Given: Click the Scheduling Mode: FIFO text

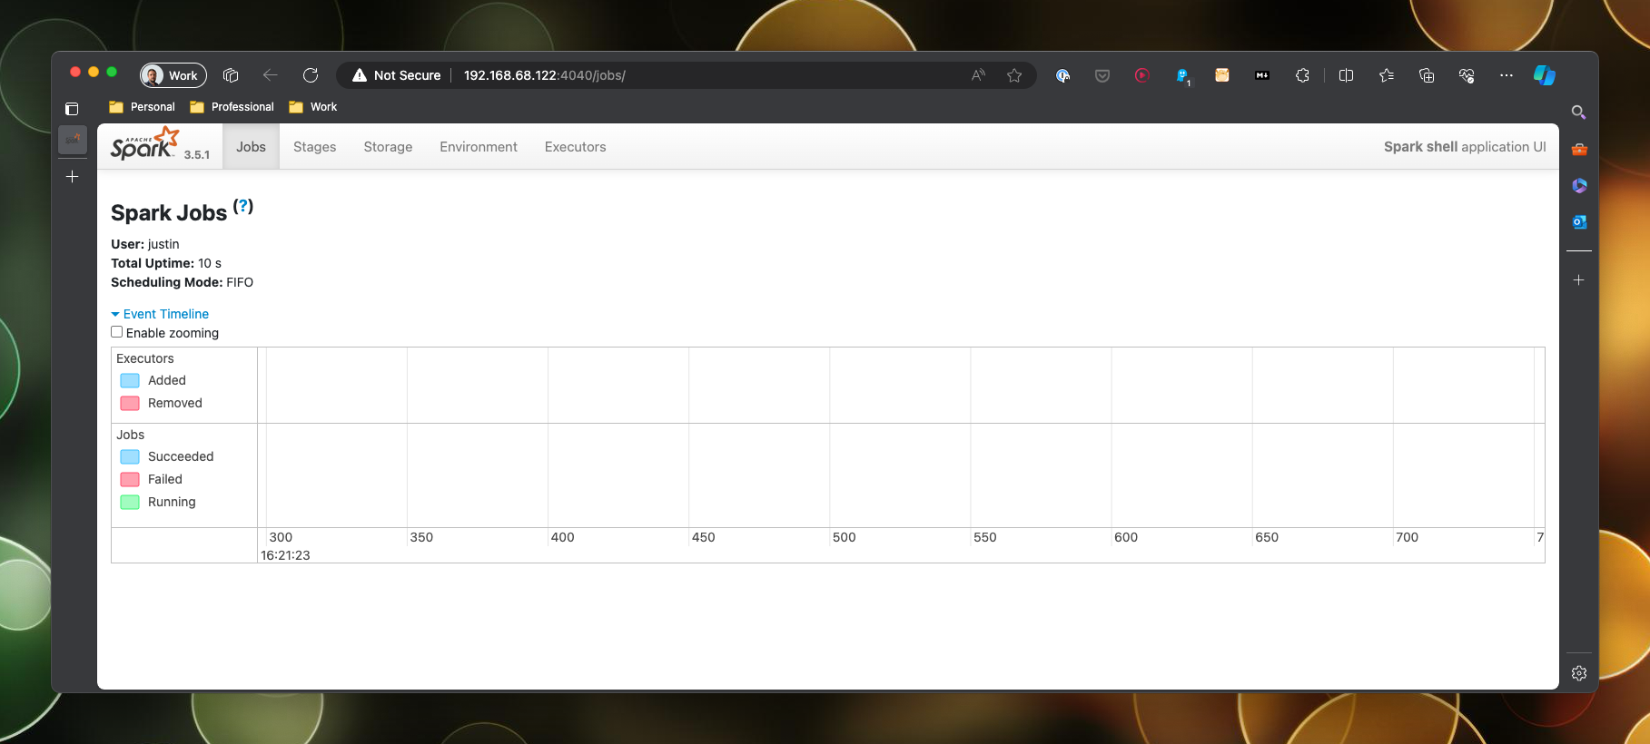Looking at the screenshot, I should (182, 282).
